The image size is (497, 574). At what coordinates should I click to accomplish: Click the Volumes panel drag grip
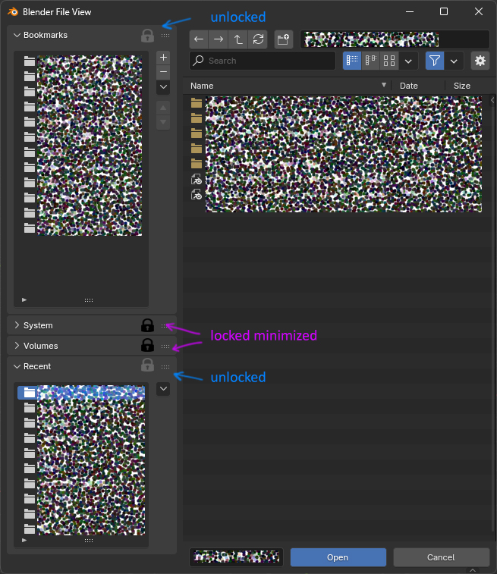(165, 347)
